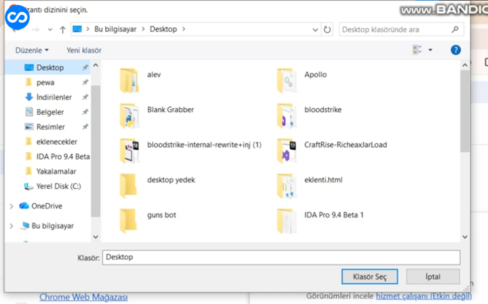Open the hizmet çalışanı link in the background page

click(x=424, y=296)
